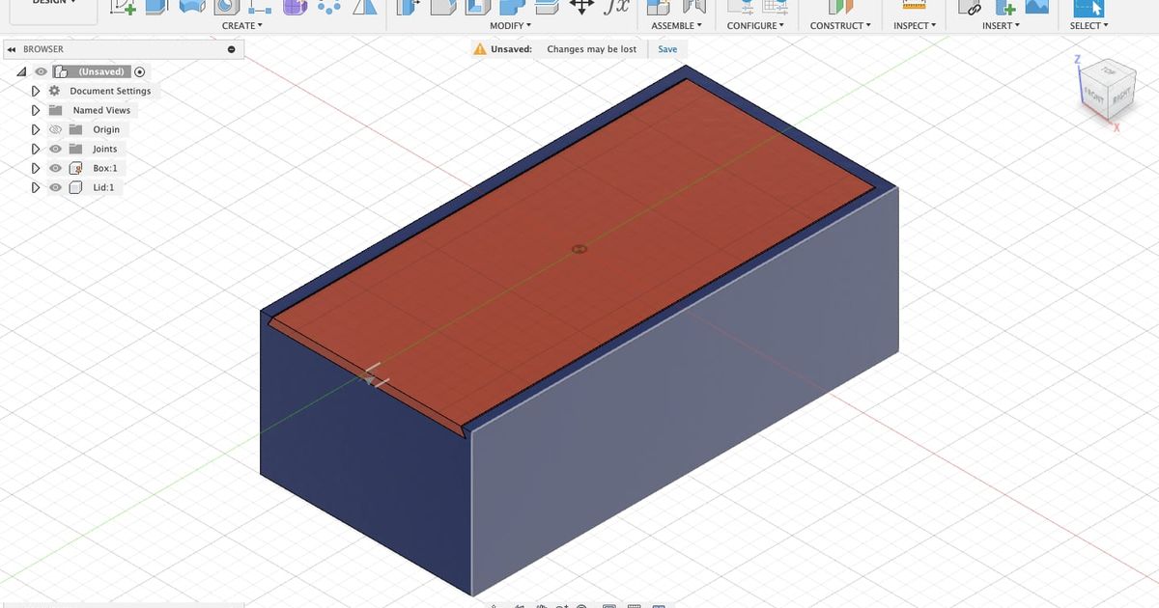Click the Design workspace menu

tap(53, 2)
